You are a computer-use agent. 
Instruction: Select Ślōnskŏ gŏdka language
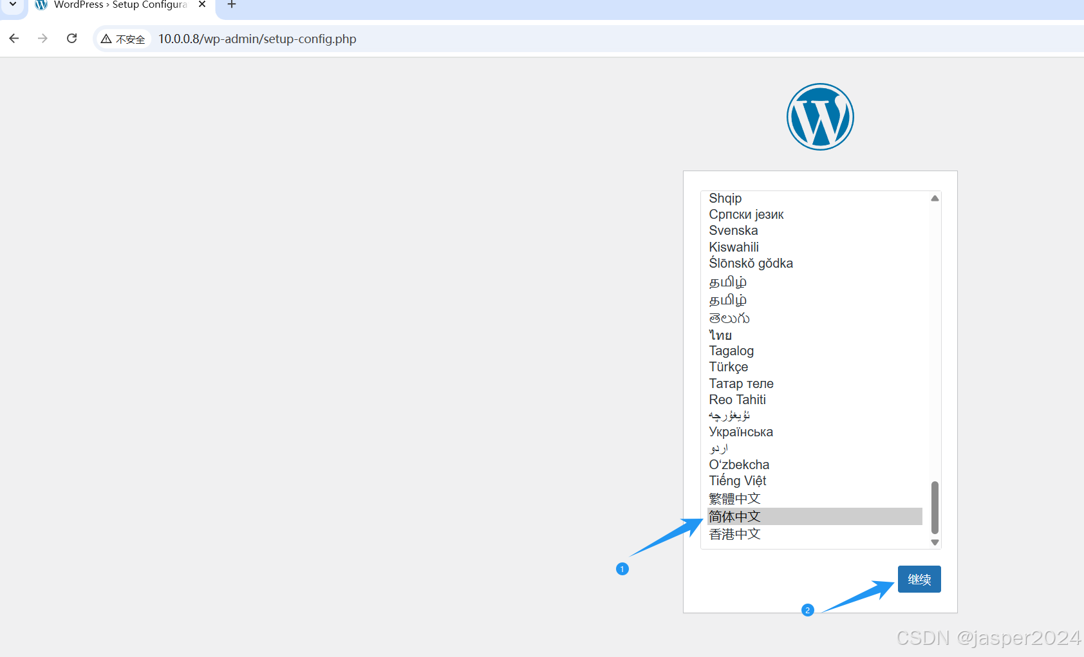814,263
